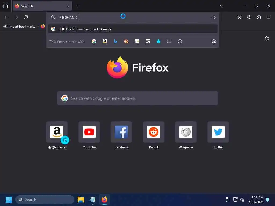Image resolution: width=275 pixels, height=206 pixels.
Task: Open the Facebook shortcut tile
Action: 121,132
